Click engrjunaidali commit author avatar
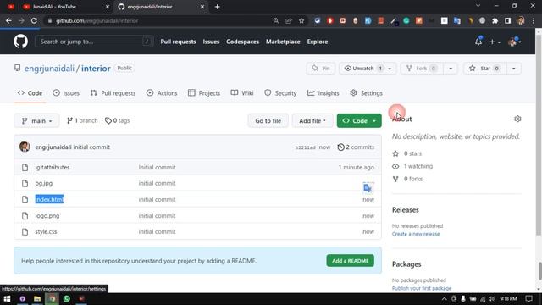This screenshot has width=542, height=305. tap(25, 147)
